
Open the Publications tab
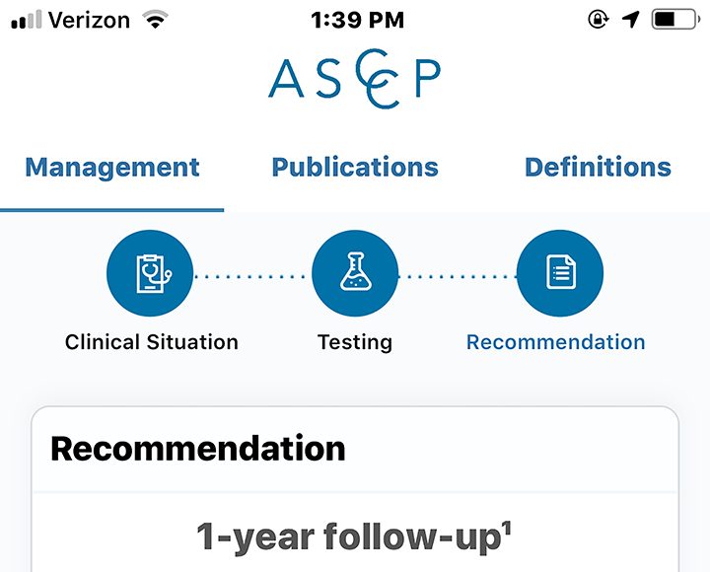pos(355,167)
